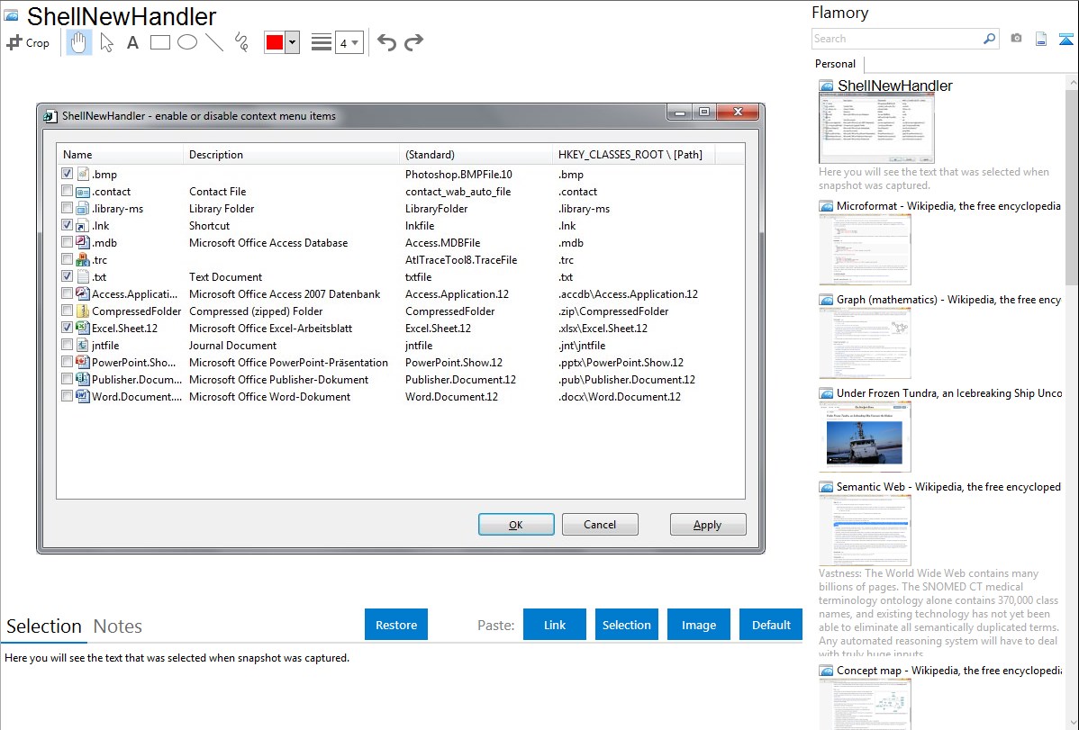Image resolution: width=1079 pixels, height=730 pixels.
Task: Open the line width dropdown showing 4
Action: click(349, 42)
